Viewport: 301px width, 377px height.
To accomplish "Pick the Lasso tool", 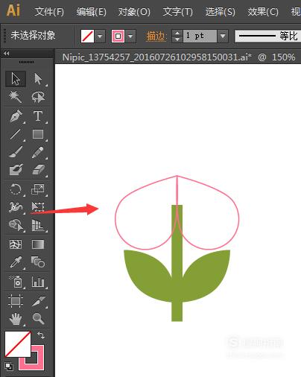I will pos(38,97).
